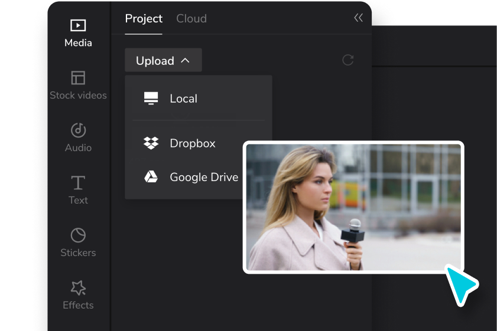Select the Text tool in sidebar
Screen dimensions: 497x331
pyautogui.click(x=78, y=190)
